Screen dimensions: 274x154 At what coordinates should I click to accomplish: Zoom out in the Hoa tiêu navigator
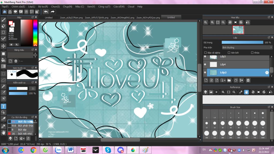click(223, 22)
